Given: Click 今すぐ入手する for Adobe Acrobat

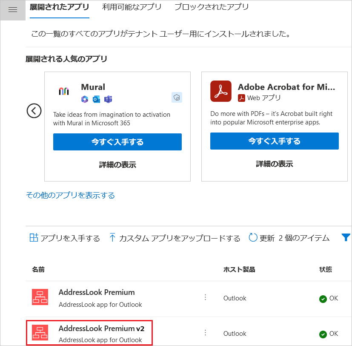Looking at the screenshot, I should (x=274, y=141).
